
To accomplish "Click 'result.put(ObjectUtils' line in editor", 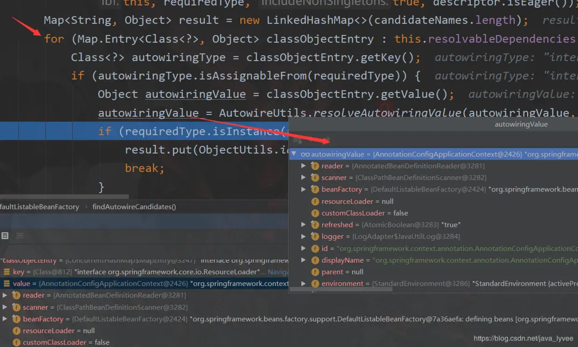I will (x=206, y=150).
